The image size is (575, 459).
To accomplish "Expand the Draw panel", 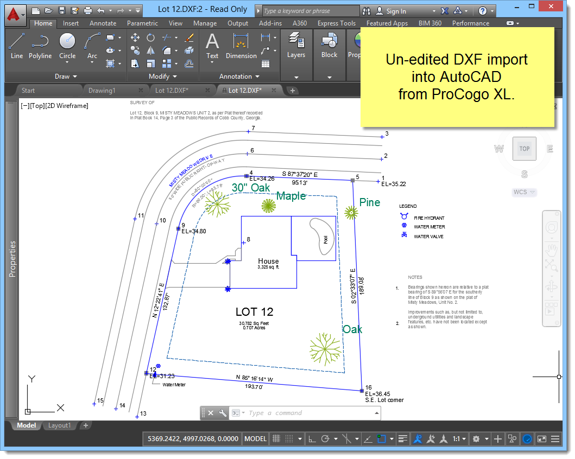I will (66, 76).
